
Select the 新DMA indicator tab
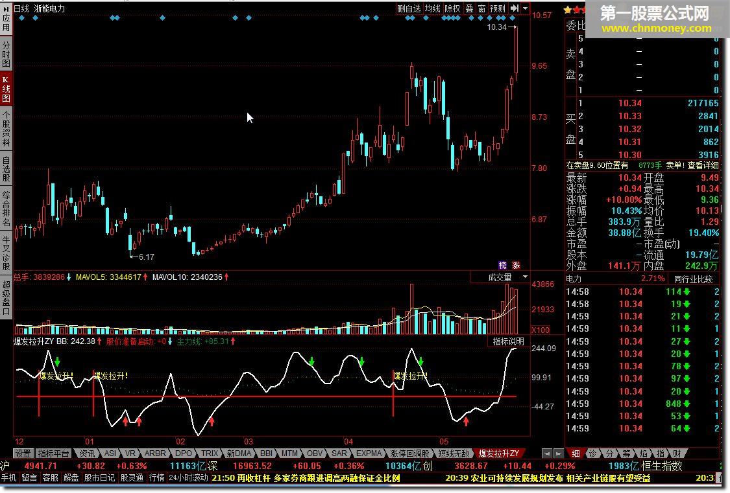coord(239,453)
